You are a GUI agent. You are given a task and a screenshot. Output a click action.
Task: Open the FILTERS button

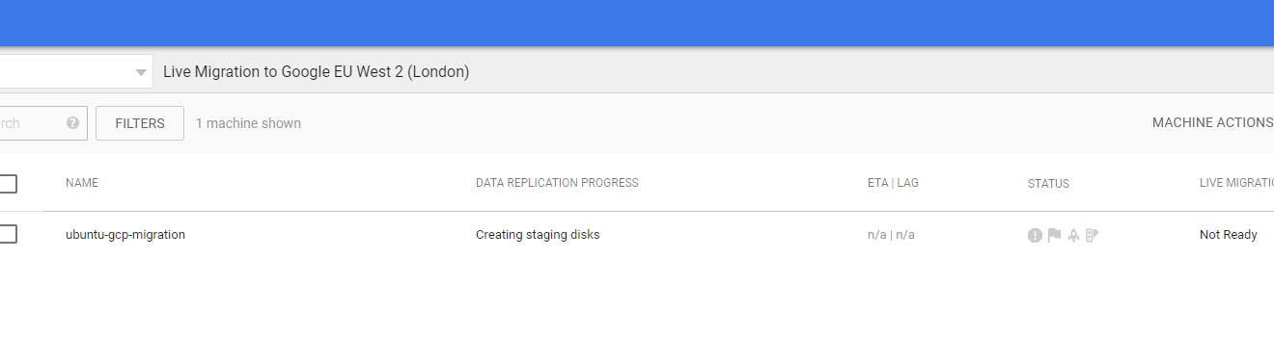point(140,123)
